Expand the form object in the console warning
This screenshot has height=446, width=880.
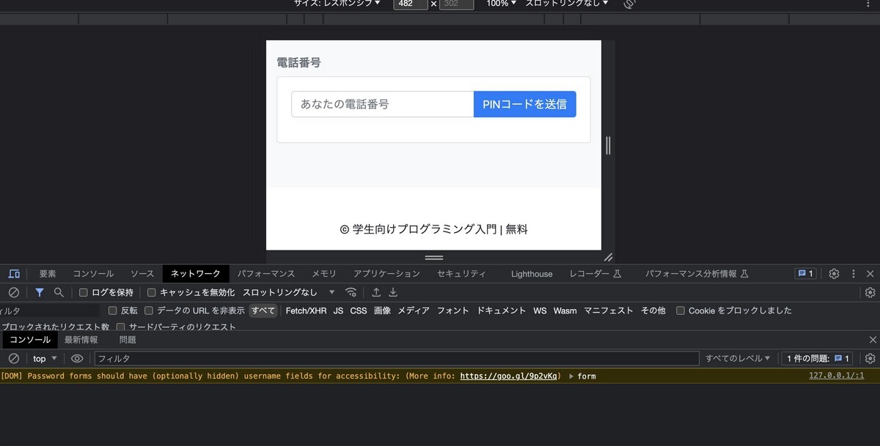[572, 376]
